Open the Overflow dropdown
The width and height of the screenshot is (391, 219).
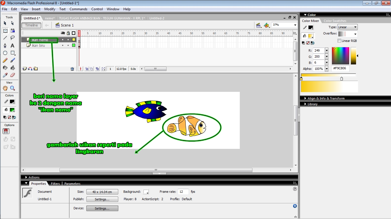[347, 34]
